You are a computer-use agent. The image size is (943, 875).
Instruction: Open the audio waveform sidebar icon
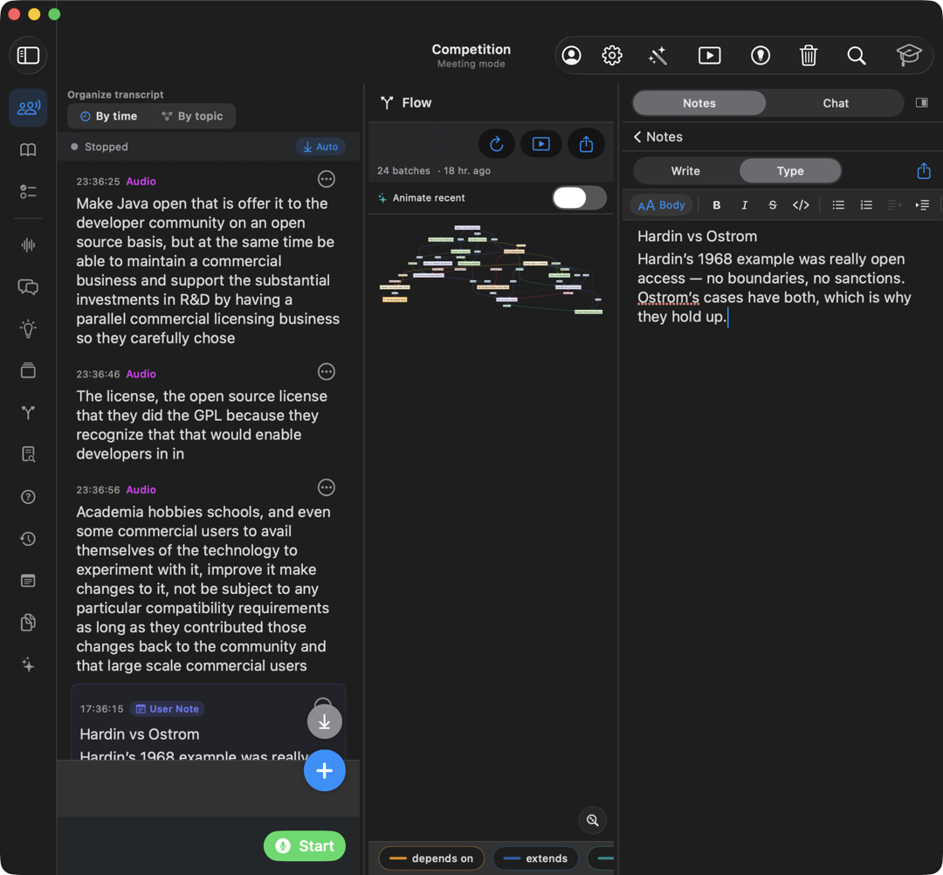(x=28, y=245)
